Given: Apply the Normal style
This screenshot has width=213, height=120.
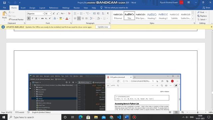Looking at the screenshot, I should coord(118,16).
